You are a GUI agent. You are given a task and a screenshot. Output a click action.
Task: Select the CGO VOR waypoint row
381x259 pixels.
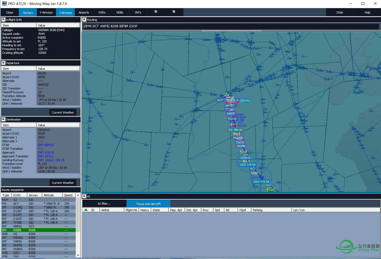(x=39, y=253)
